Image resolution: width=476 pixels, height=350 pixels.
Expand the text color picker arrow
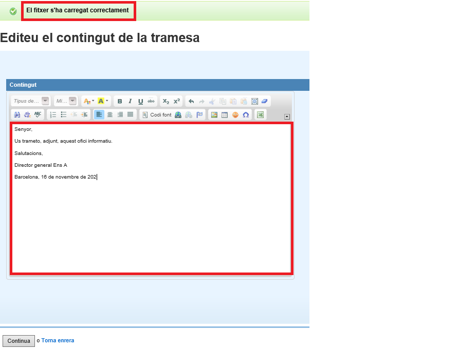[93, 102]
